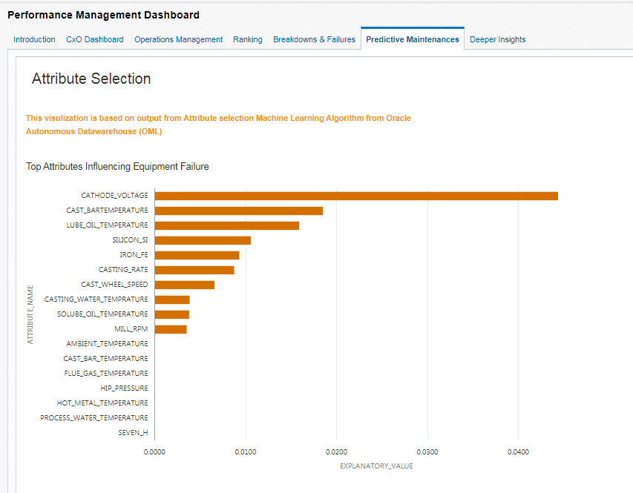The width and height of the screenshot is (633, 493).
Task: Select the IRON_FE bar
Action: pyautogui.click(x=197, y=254)
